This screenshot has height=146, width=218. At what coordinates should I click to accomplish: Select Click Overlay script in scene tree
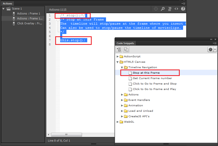point(29,23)
